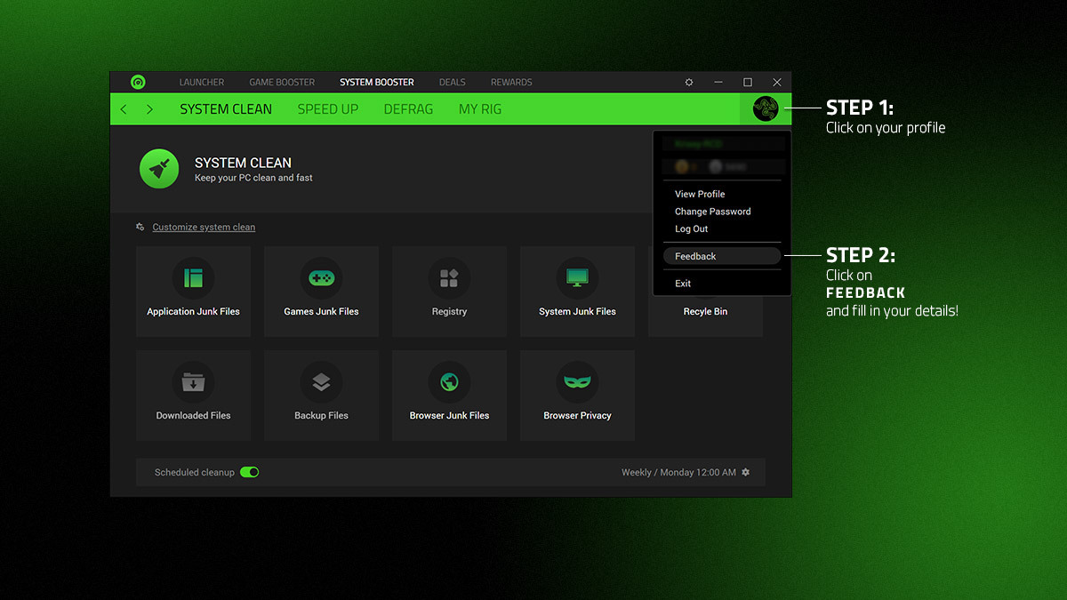Click the Razer Cortex logo icon
The height and width of the screenshot is (600, 1067).
pos(138,82)
